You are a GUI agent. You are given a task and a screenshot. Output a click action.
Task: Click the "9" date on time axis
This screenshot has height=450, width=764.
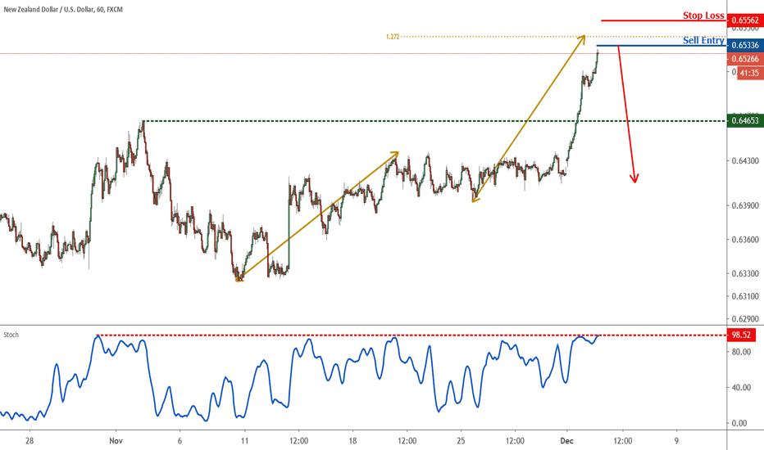(x=676, y=439)
